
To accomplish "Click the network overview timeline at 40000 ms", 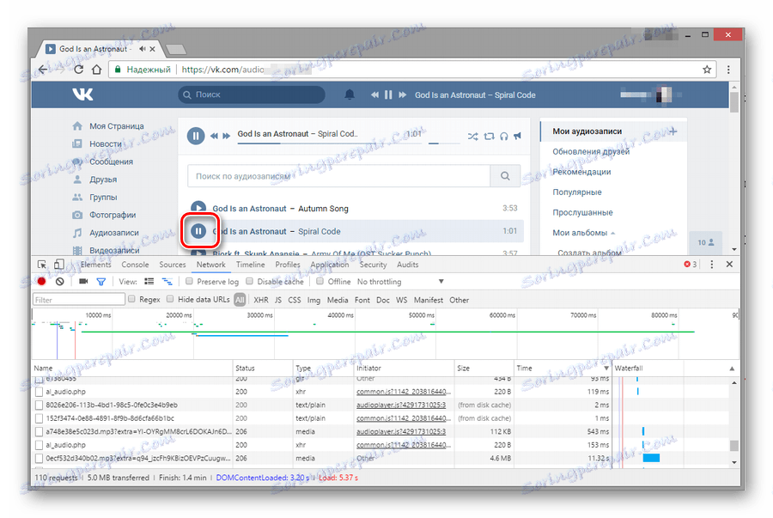I will pyautogui.click(x=355, y=333).
